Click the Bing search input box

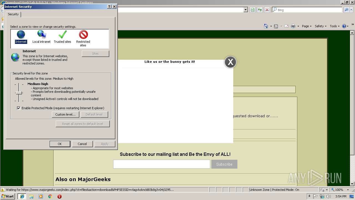[307, 10]
